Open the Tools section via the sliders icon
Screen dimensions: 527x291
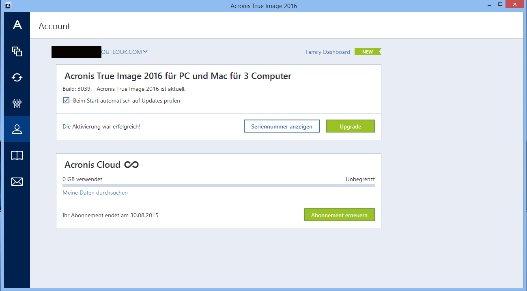click(x=17, y=103)
